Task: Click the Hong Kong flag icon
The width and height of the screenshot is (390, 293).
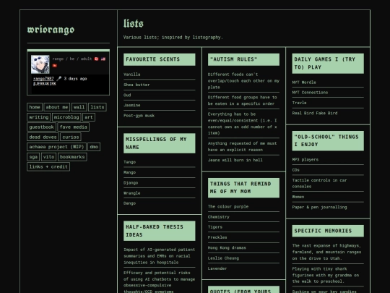Action: 54,66
